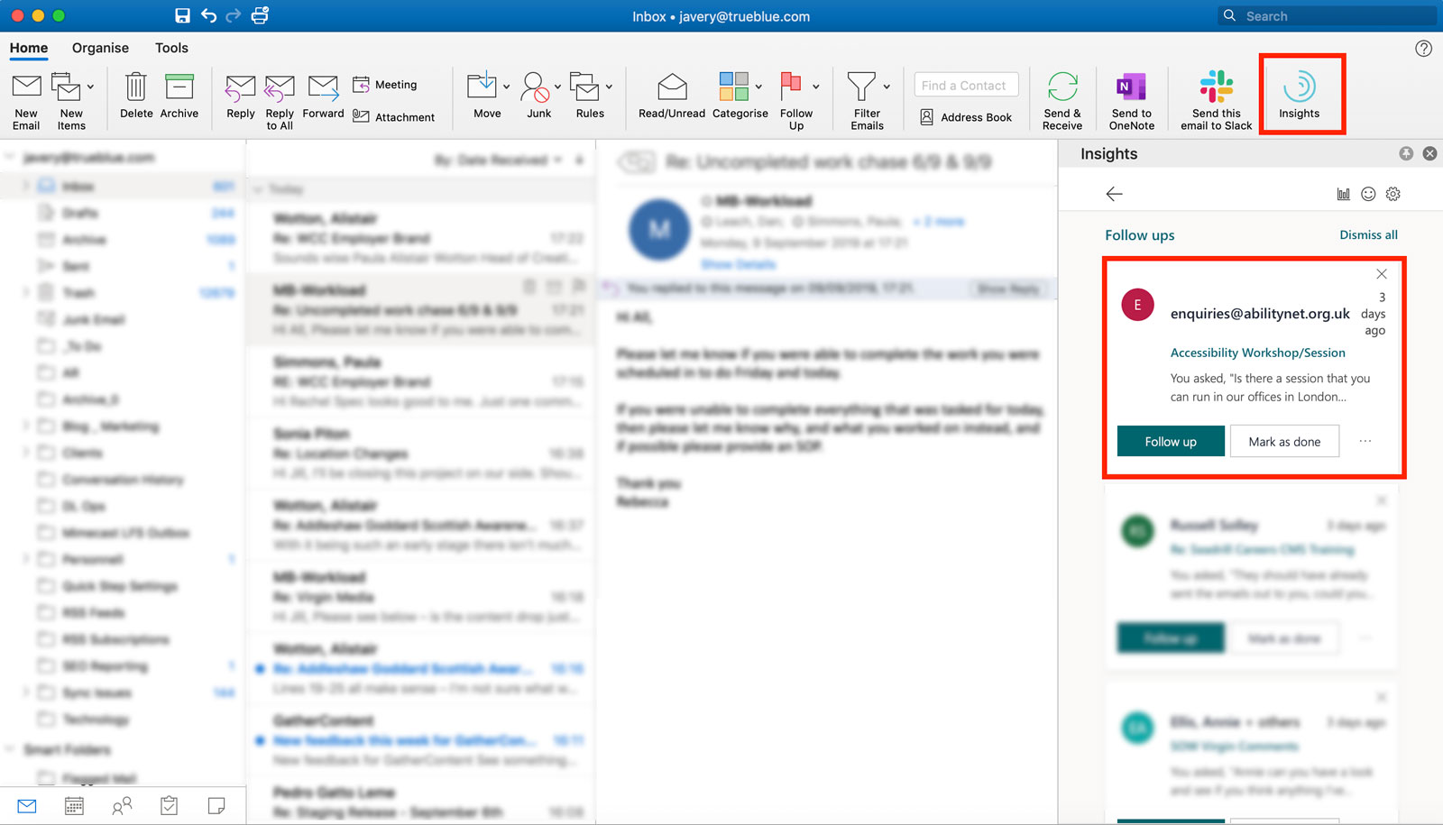The height and width of the screenshot is (825, 1443).
Task: Delete the selected email
Action: coord(136,88)
